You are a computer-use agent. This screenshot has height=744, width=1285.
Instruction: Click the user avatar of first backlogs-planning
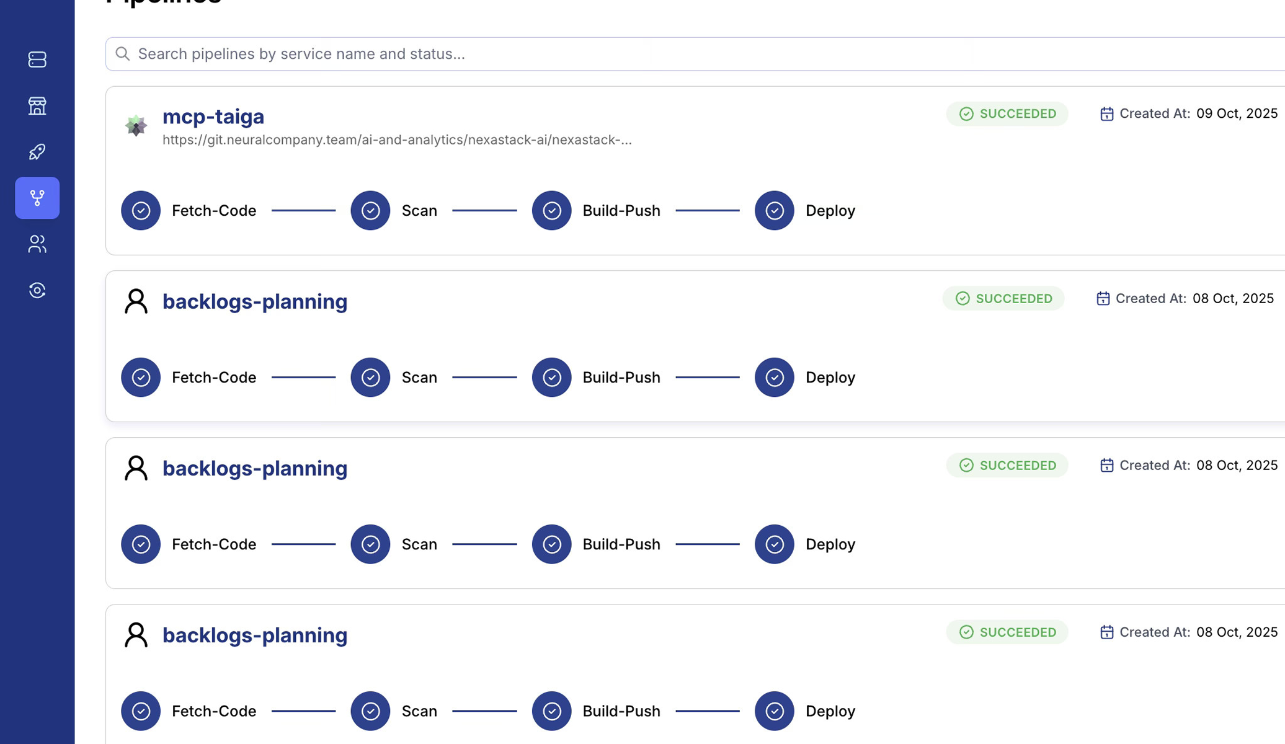click(x=136, y=302)
